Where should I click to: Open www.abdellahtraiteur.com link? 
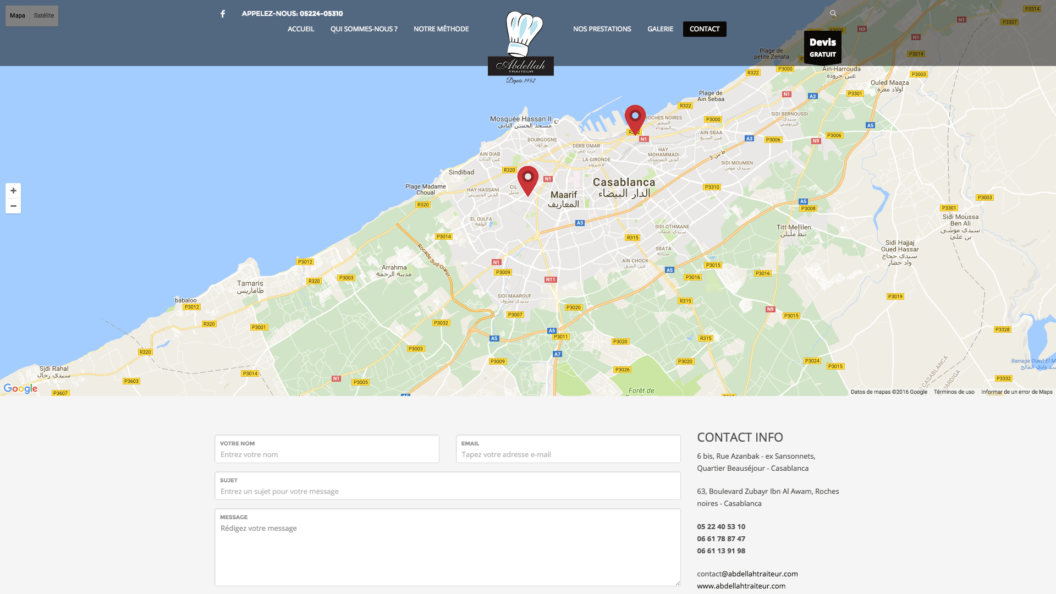pyautogui.click(x=741, y=586)
